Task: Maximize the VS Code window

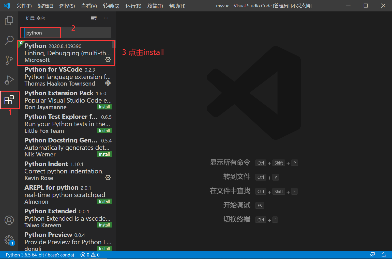Action: [366, 6]
